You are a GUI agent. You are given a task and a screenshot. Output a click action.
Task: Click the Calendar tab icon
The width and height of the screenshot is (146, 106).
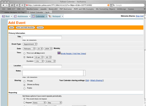click(x=34, y=16)
